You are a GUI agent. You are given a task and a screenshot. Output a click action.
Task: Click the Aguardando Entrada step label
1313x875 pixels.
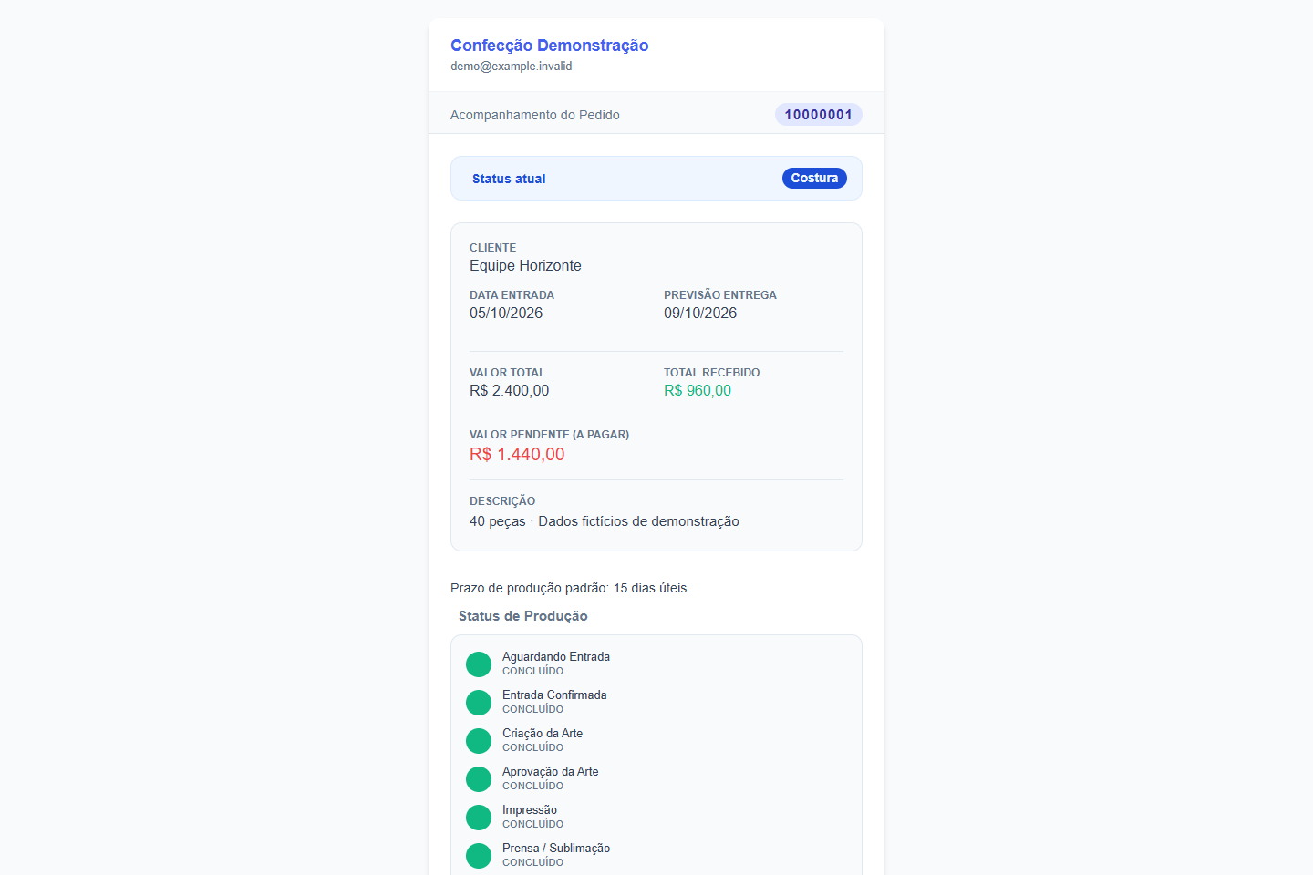[x=556, y=656]
